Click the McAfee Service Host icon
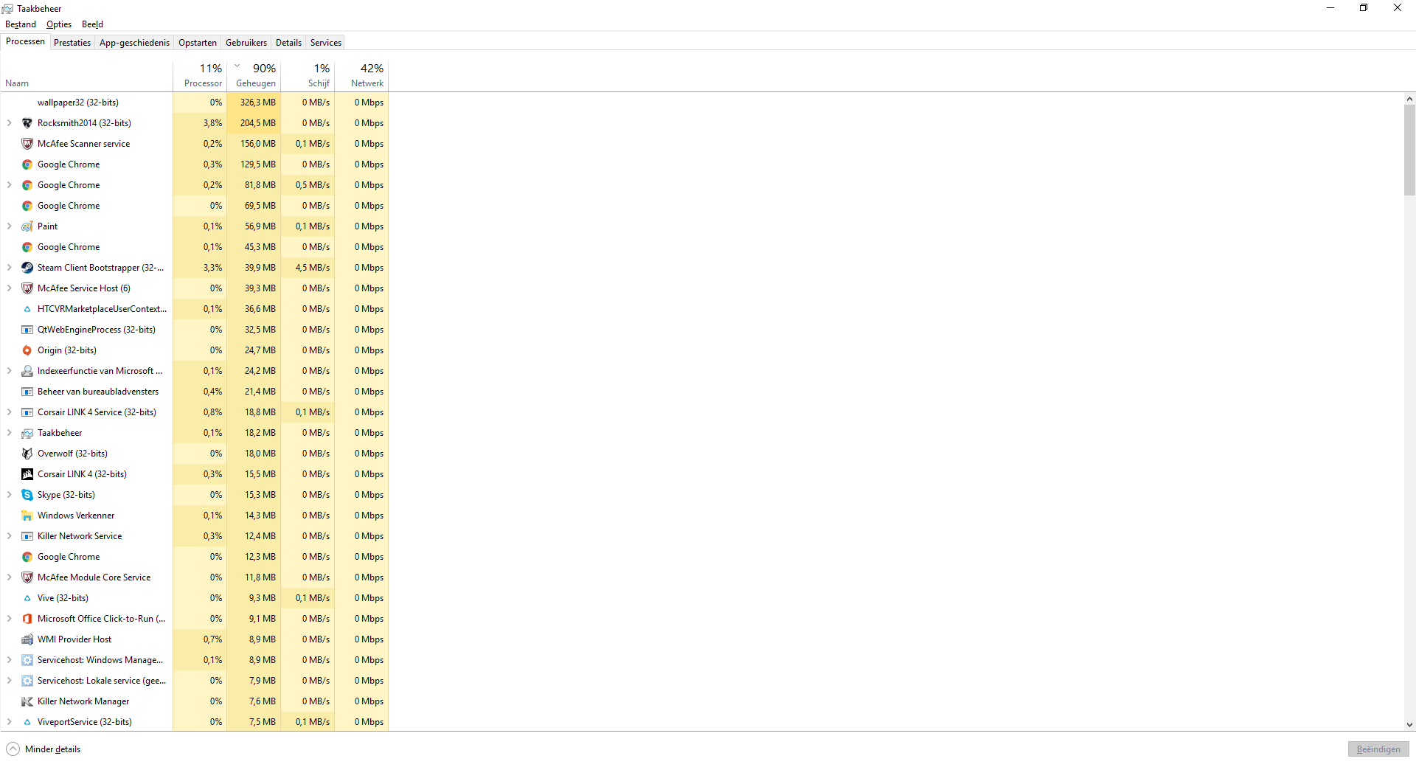1416x767 pixels. pyautogui.click(x=27, y=288)
